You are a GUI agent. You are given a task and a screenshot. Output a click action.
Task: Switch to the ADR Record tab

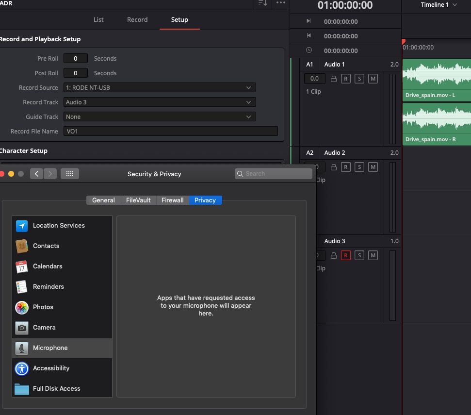click(x=137, y=19)
